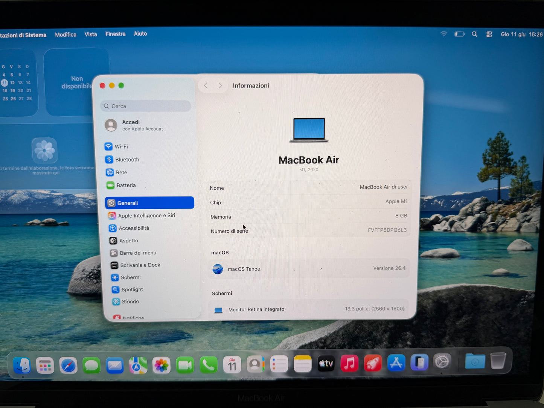Open Calendar from the Dock
The image size is (544, 408).
(x=232, y=364)
